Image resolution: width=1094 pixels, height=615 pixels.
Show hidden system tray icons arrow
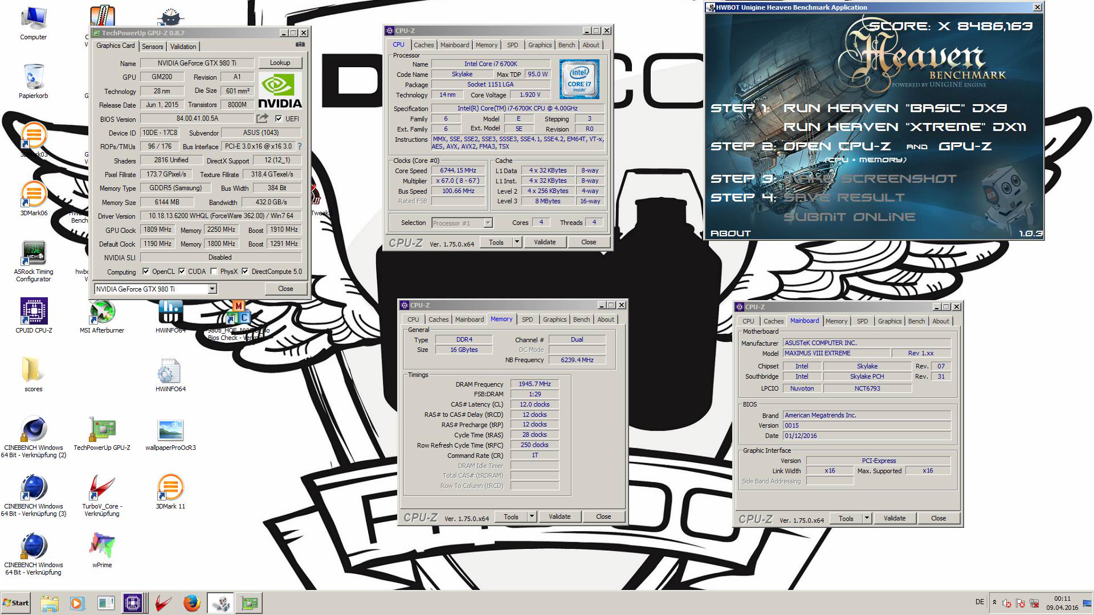(994, 602)
